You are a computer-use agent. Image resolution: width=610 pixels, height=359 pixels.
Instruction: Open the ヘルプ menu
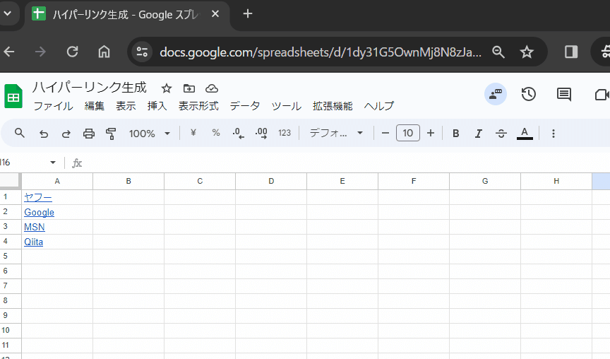coord(379,106)
